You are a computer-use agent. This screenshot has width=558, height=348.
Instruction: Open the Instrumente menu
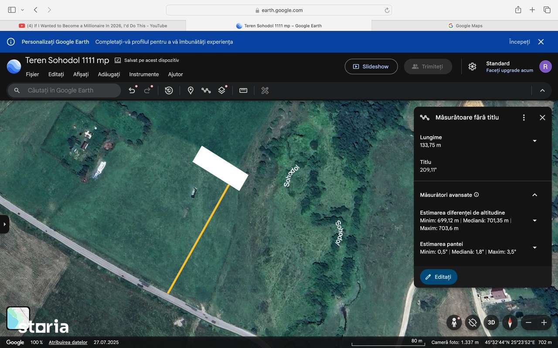point(144,74)
